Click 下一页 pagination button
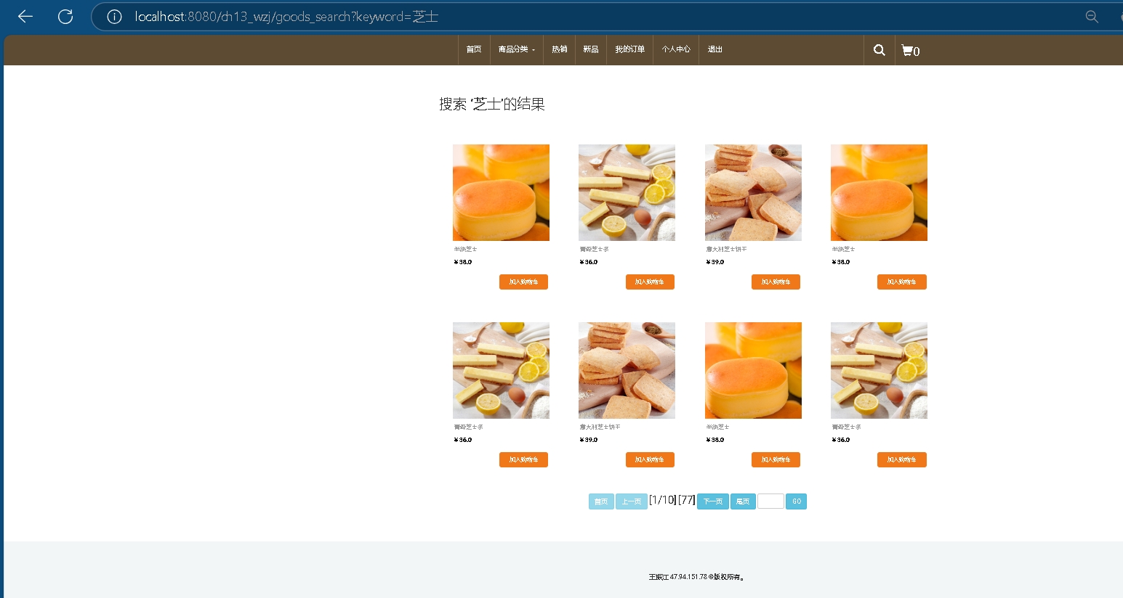Viewport: 1123px width, 598px height. click(712, 501)
